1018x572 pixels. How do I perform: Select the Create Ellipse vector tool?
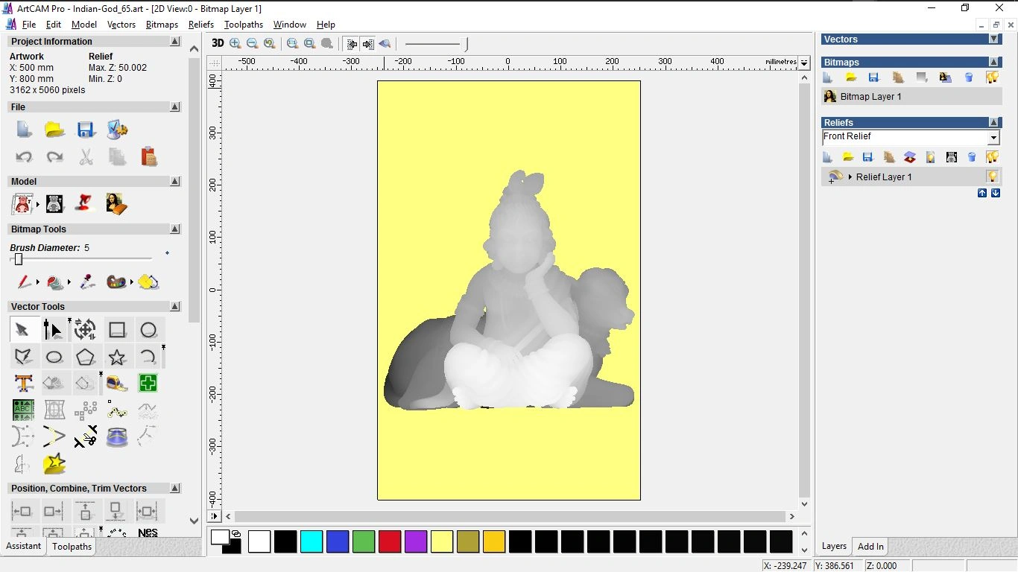pyautogui.click(x=54, y=357)
